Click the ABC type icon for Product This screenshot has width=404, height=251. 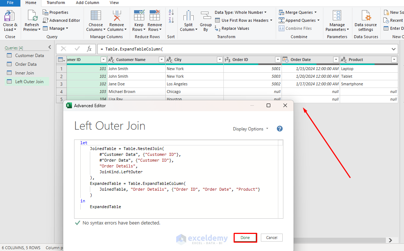pos(344,60)
